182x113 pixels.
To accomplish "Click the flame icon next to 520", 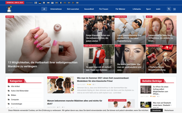I will pos(88,84).
